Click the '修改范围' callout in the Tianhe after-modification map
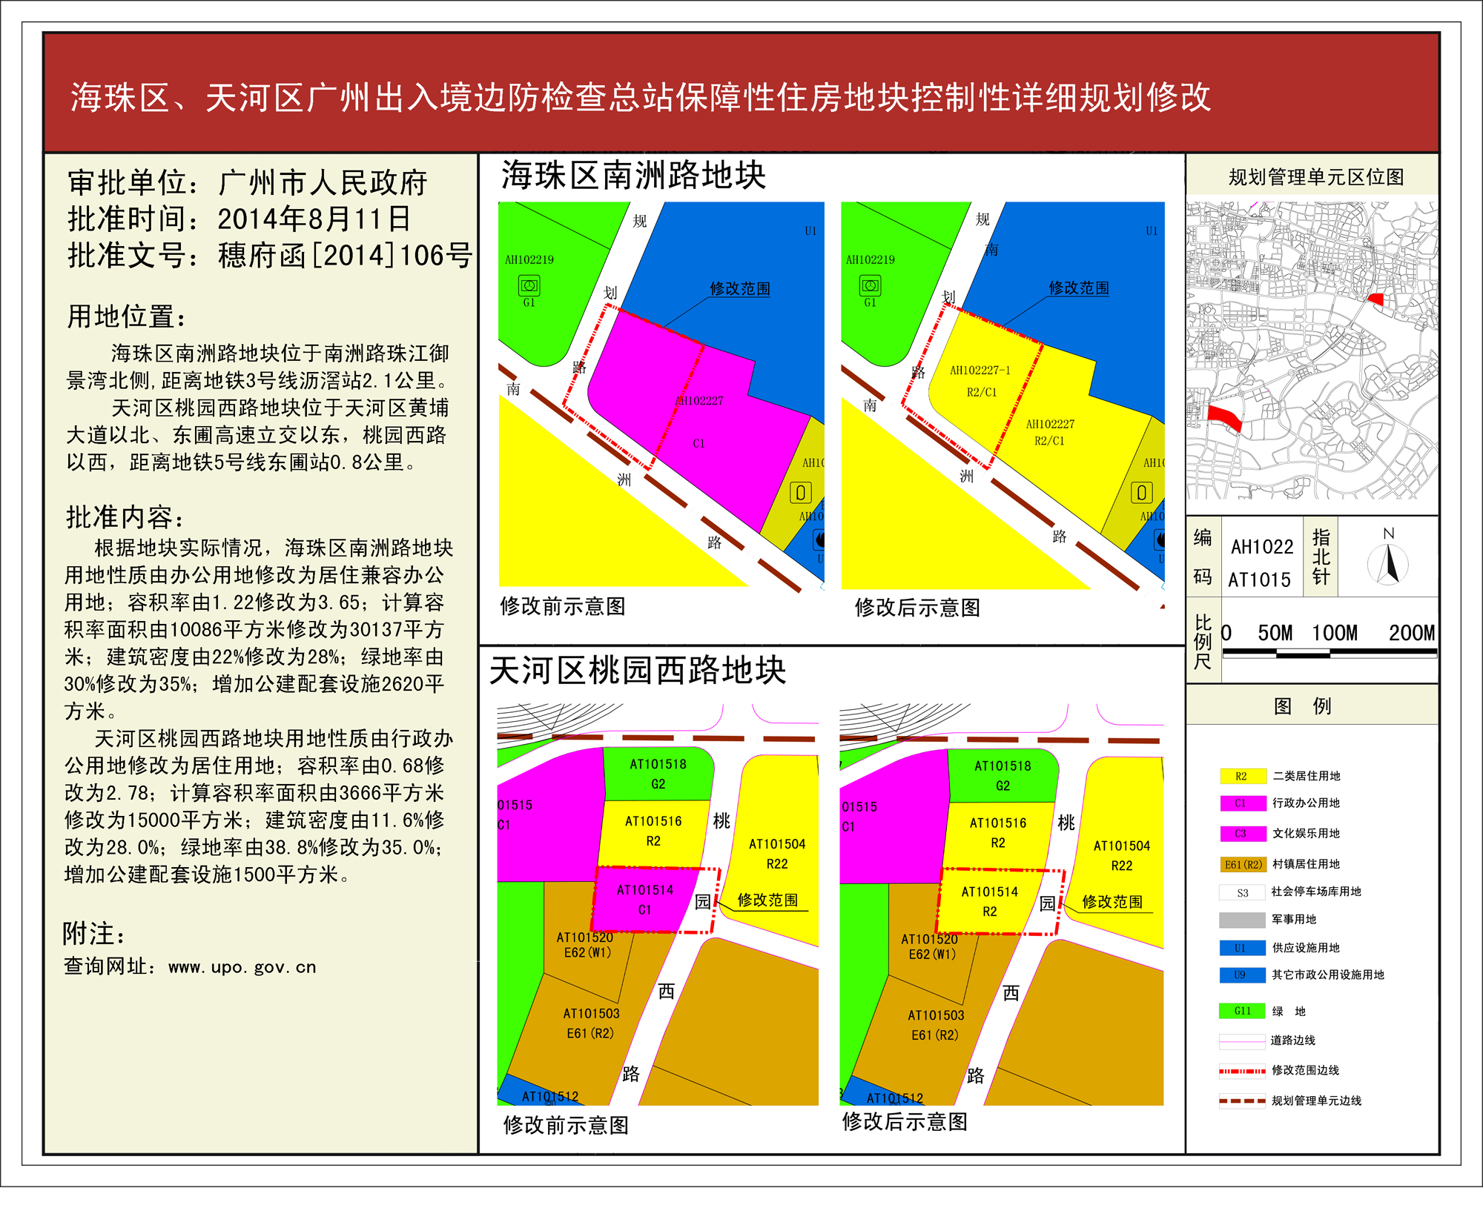 pos(1112,902)
